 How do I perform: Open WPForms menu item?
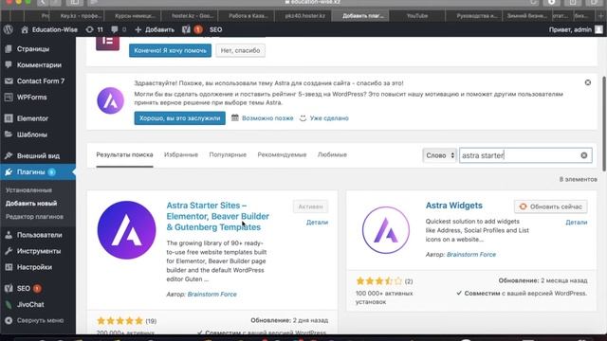31,97
